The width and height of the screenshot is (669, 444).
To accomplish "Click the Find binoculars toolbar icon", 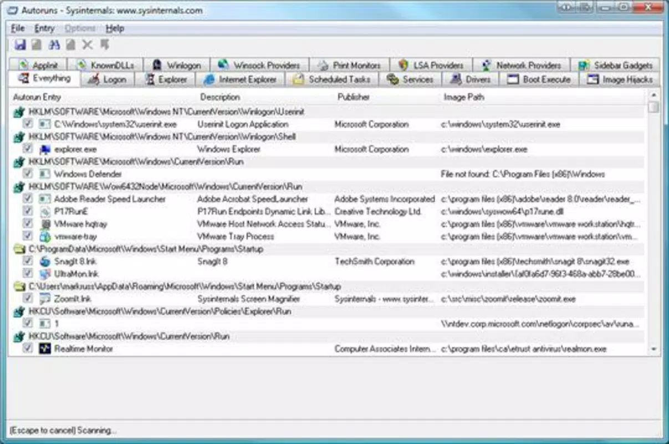I will pos(54,45).
